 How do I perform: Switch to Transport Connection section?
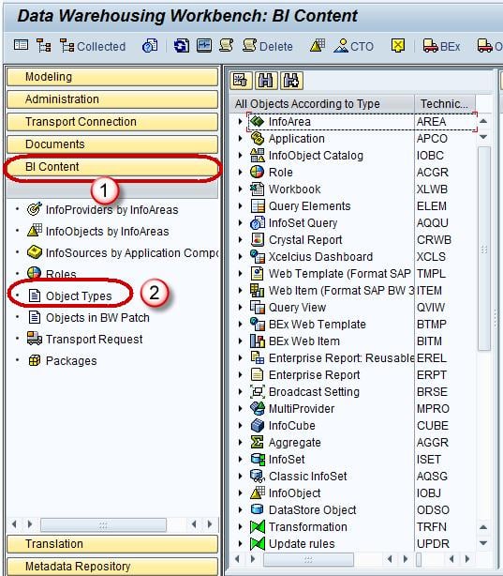coord(112,122)
